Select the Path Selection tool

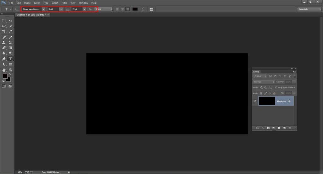(4, 64)
